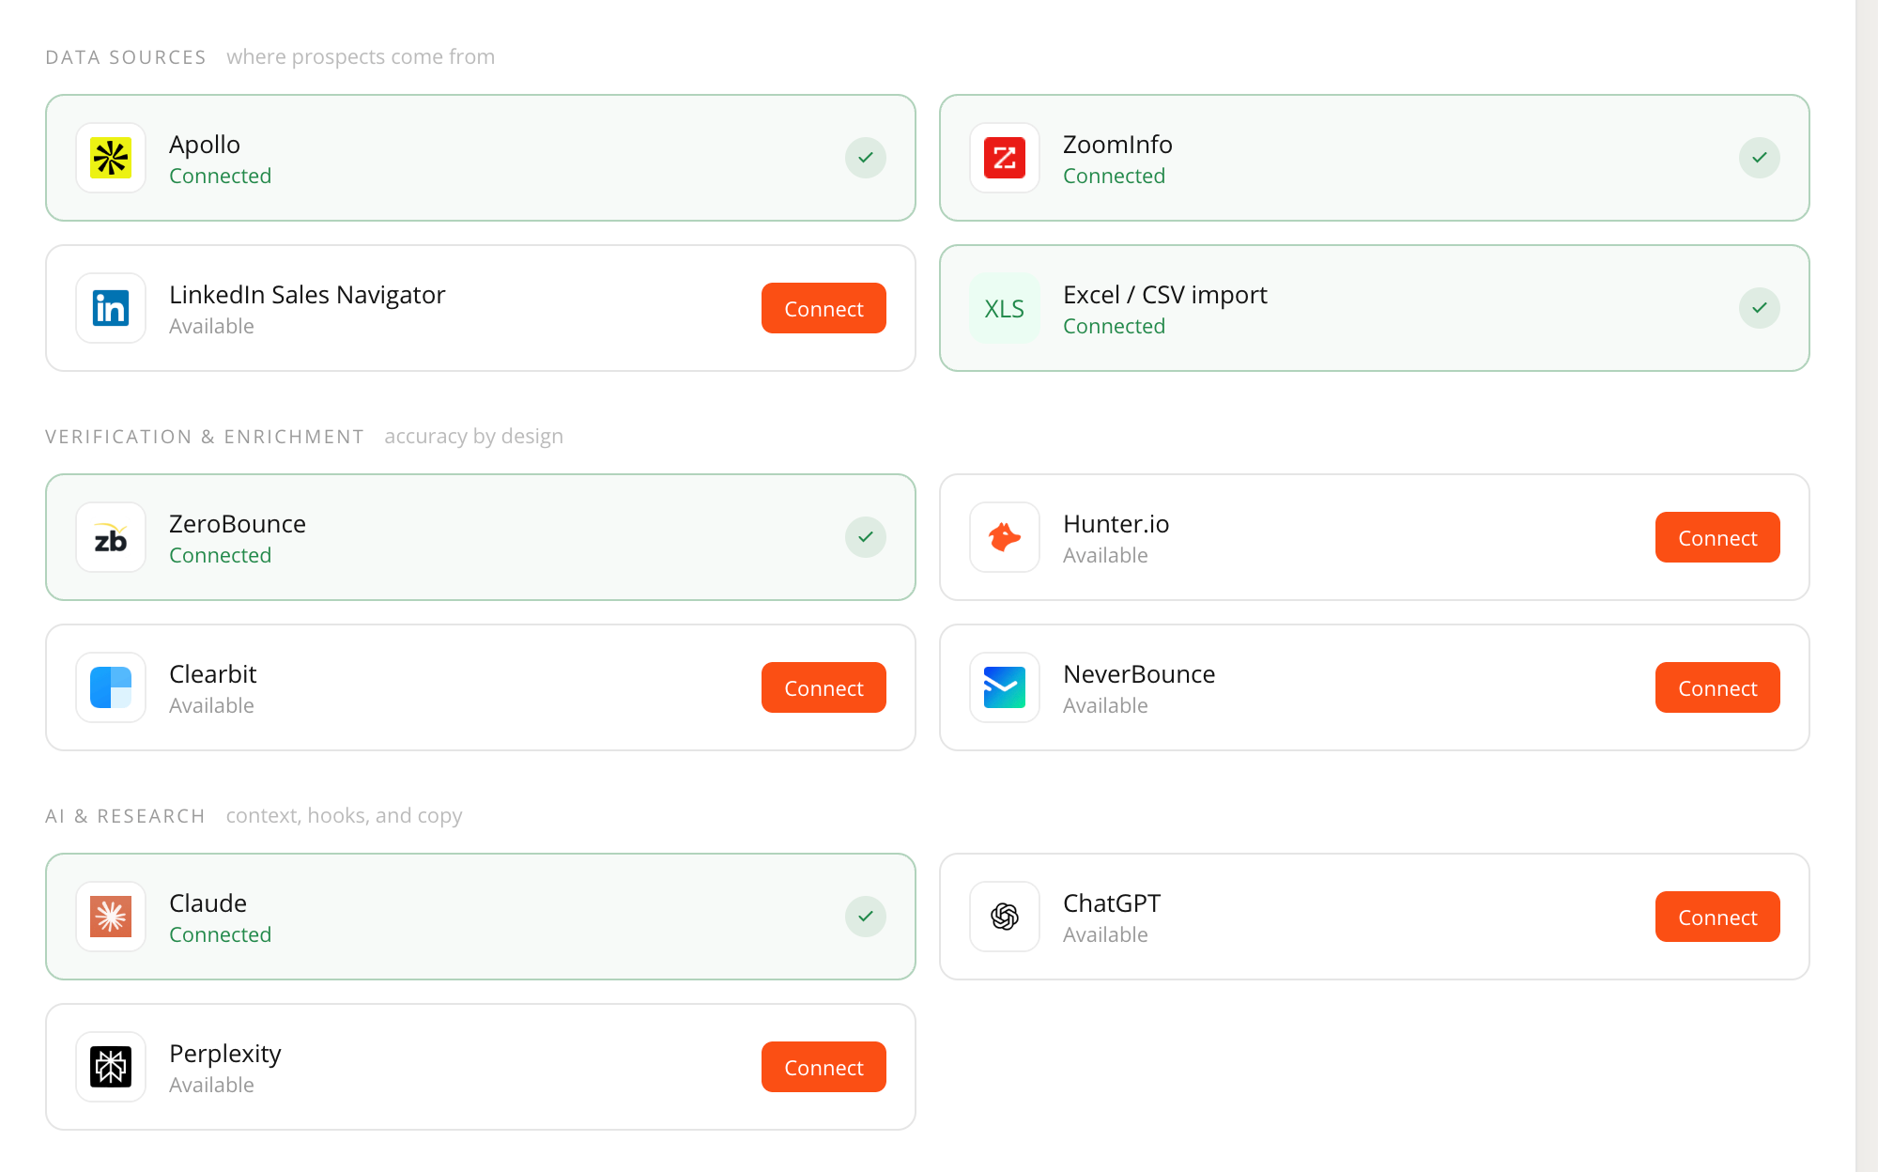This screenshot has height=1172, width=1878.
Task: Click the Apollo logo icon
Action: click(x=111, y=158)
